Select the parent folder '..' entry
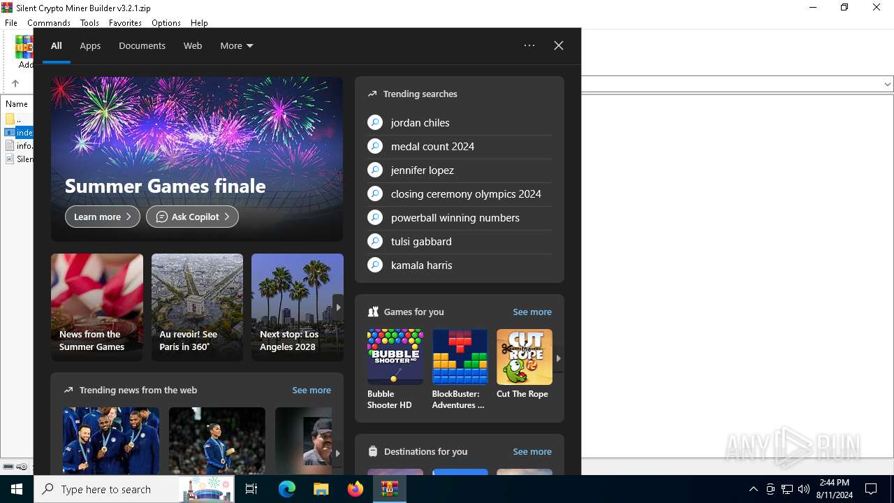Screen dimensions: 894x503 [x=19, y=119]
